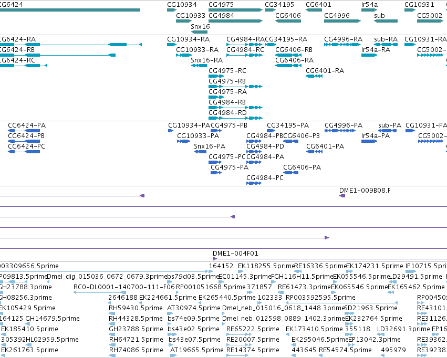Image resolution: width=447 pixels, height=358 pixels.
Task: Select the sub gene label
Action: (x=379, y=15)
